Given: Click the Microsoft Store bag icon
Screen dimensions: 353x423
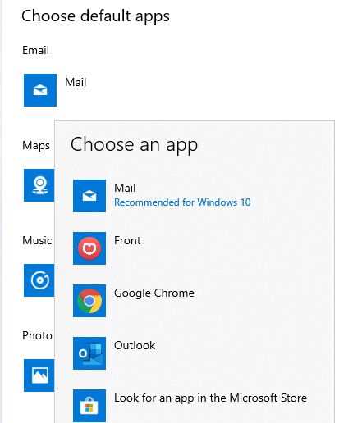Looking at the screenshot, I should coord(89,406).
